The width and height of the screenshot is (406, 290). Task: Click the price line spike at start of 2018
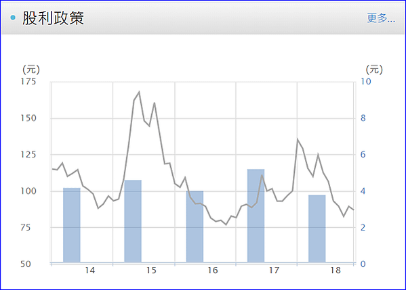298,139
